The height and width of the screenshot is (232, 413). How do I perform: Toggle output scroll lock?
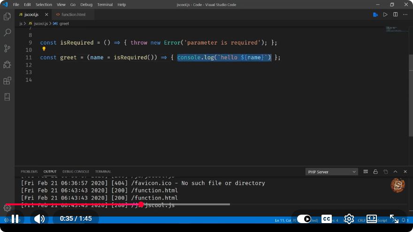(375, 172)
